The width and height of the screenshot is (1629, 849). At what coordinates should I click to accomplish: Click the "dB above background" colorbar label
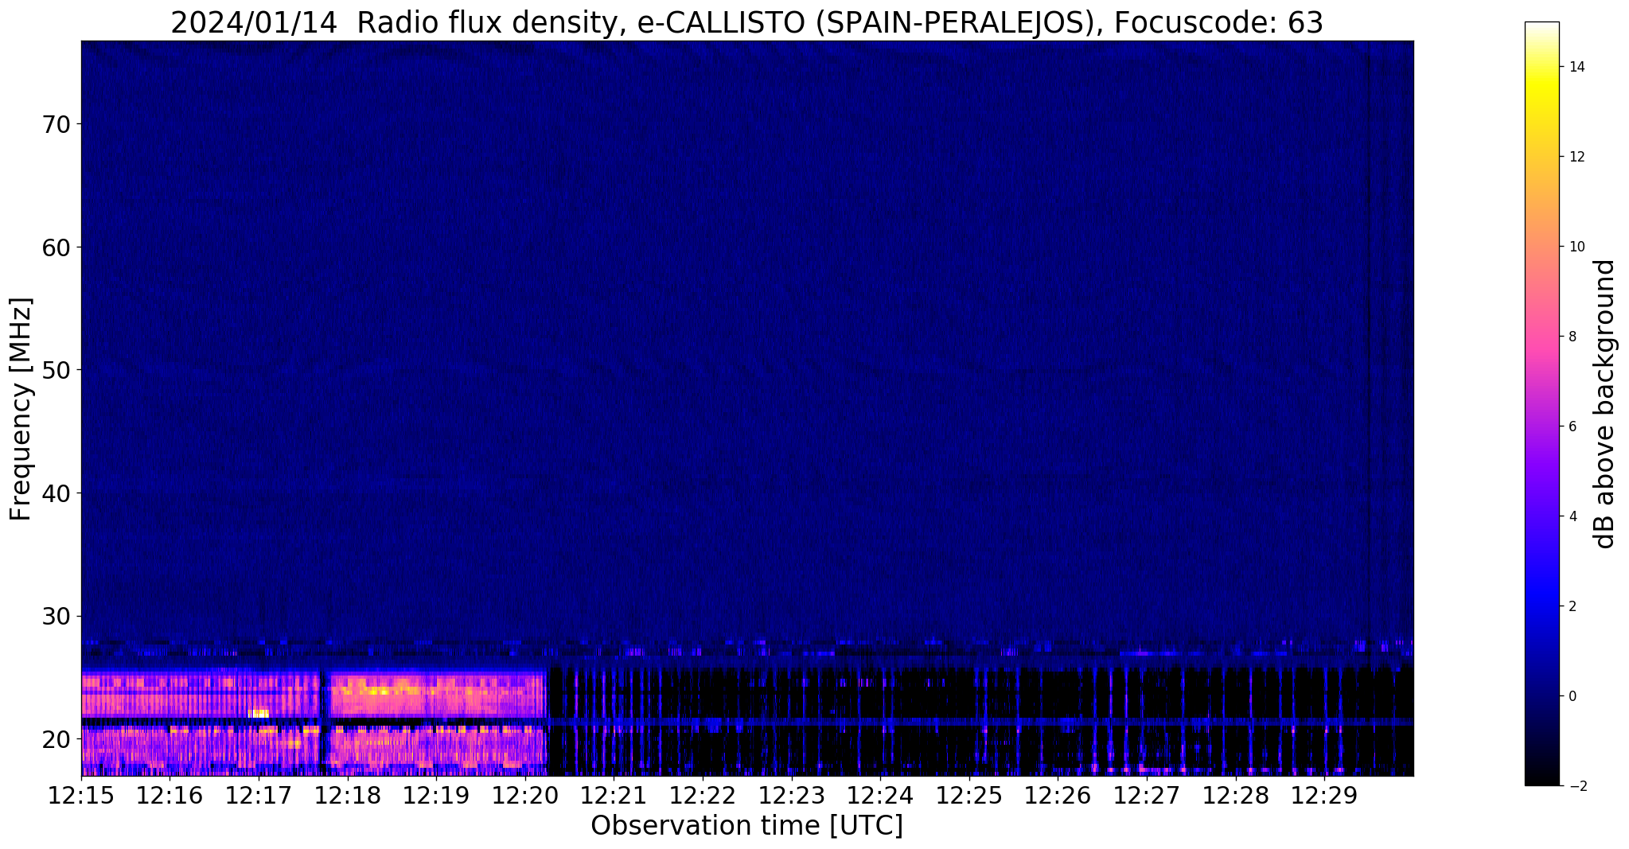click(x=1605, y=404)
